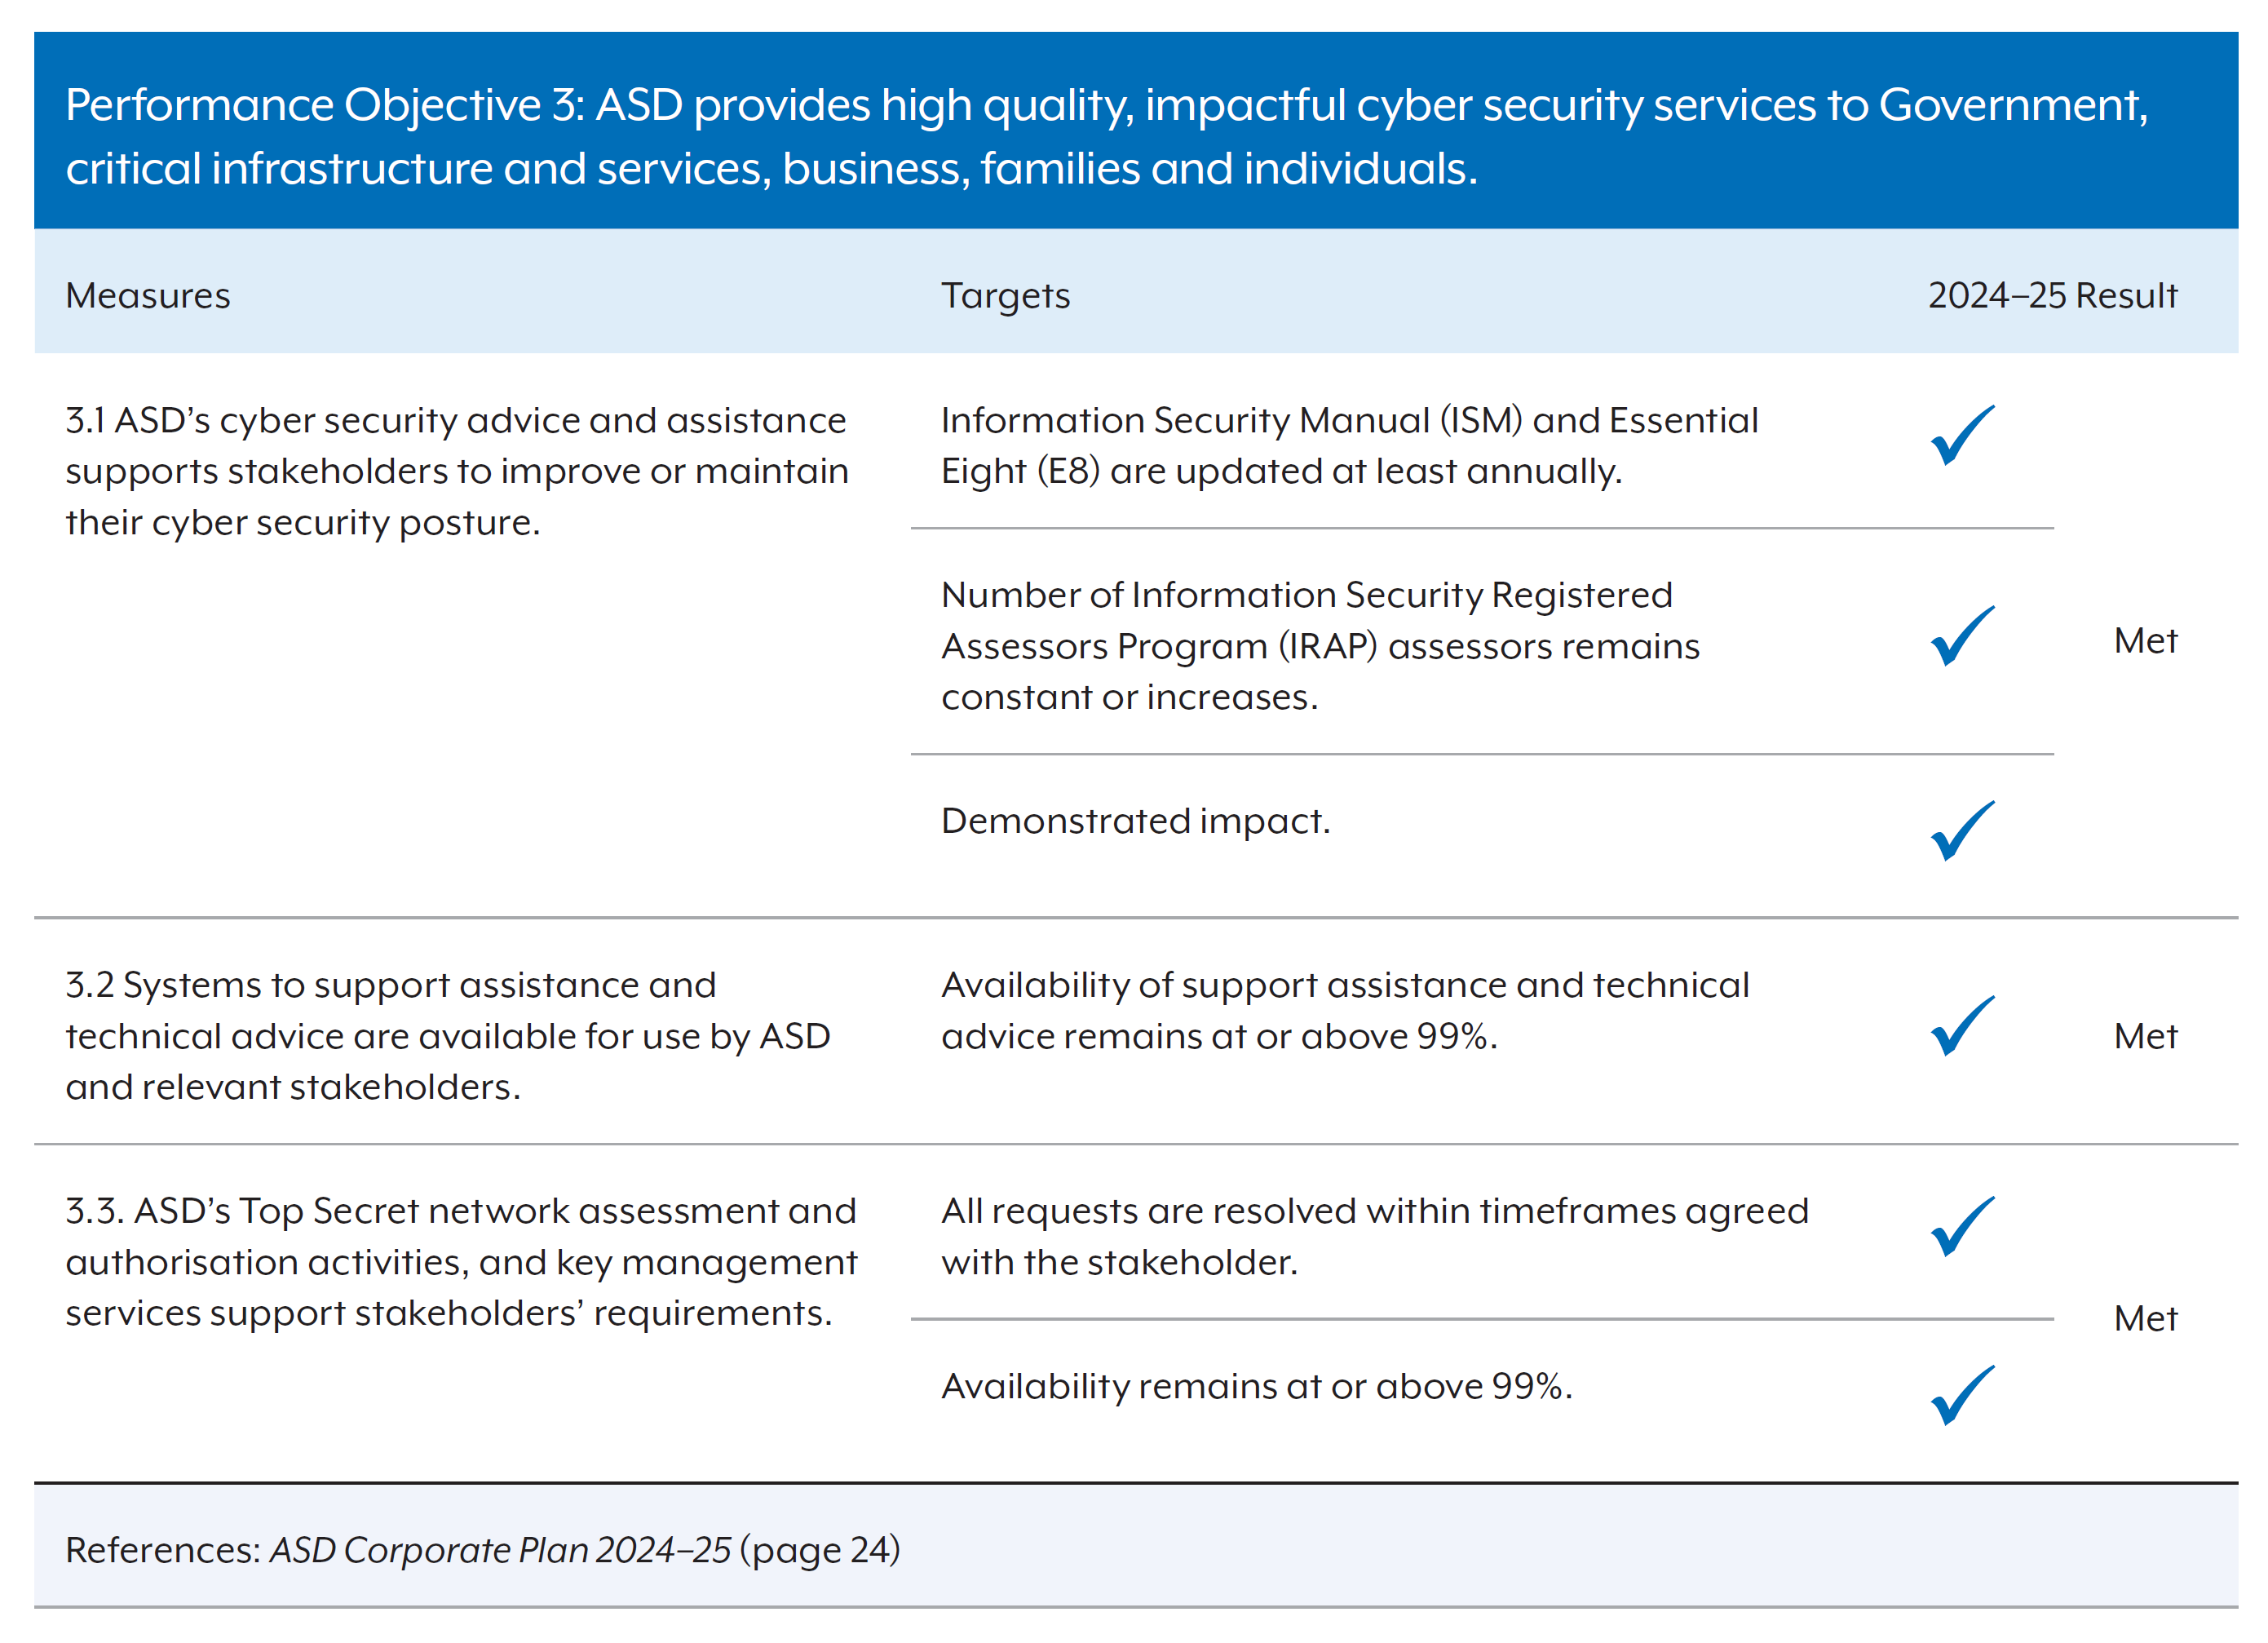This screenshot has width=2268, height=1643.
Task: Select measure 3.1 cyber security advice text
Action: 457,472
